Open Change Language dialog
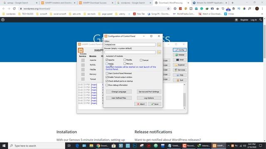The image size is (266, 149). pos(119,92)
